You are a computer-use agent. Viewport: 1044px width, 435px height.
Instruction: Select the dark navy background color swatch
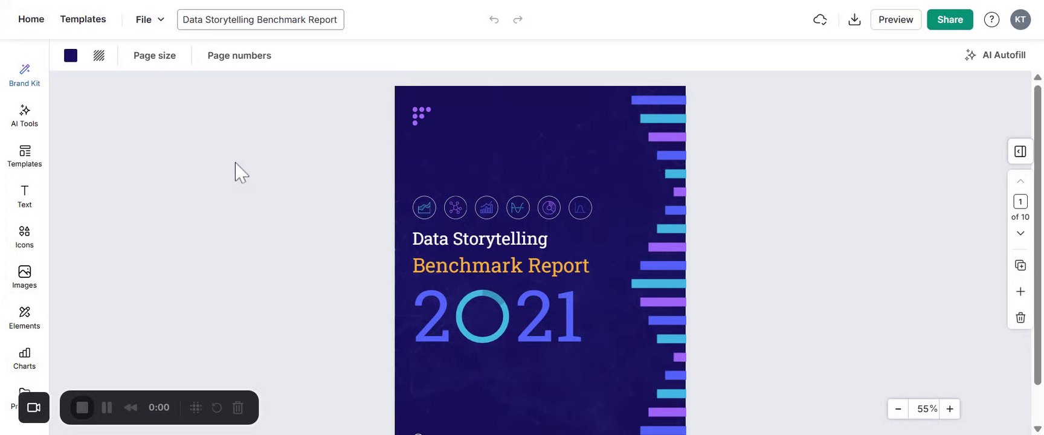click(x=71, y=56)
